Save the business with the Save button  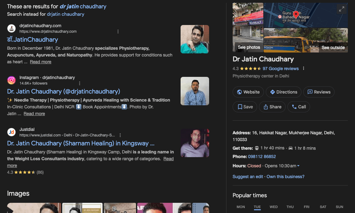(245, 107)
